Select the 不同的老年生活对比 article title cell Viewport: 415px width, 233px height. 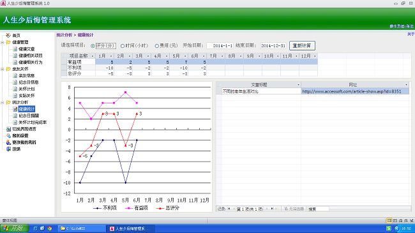click(261, 91)
